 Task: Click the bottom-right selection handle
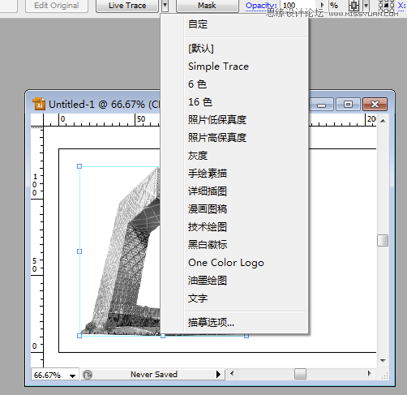click(x=246, y=336)
